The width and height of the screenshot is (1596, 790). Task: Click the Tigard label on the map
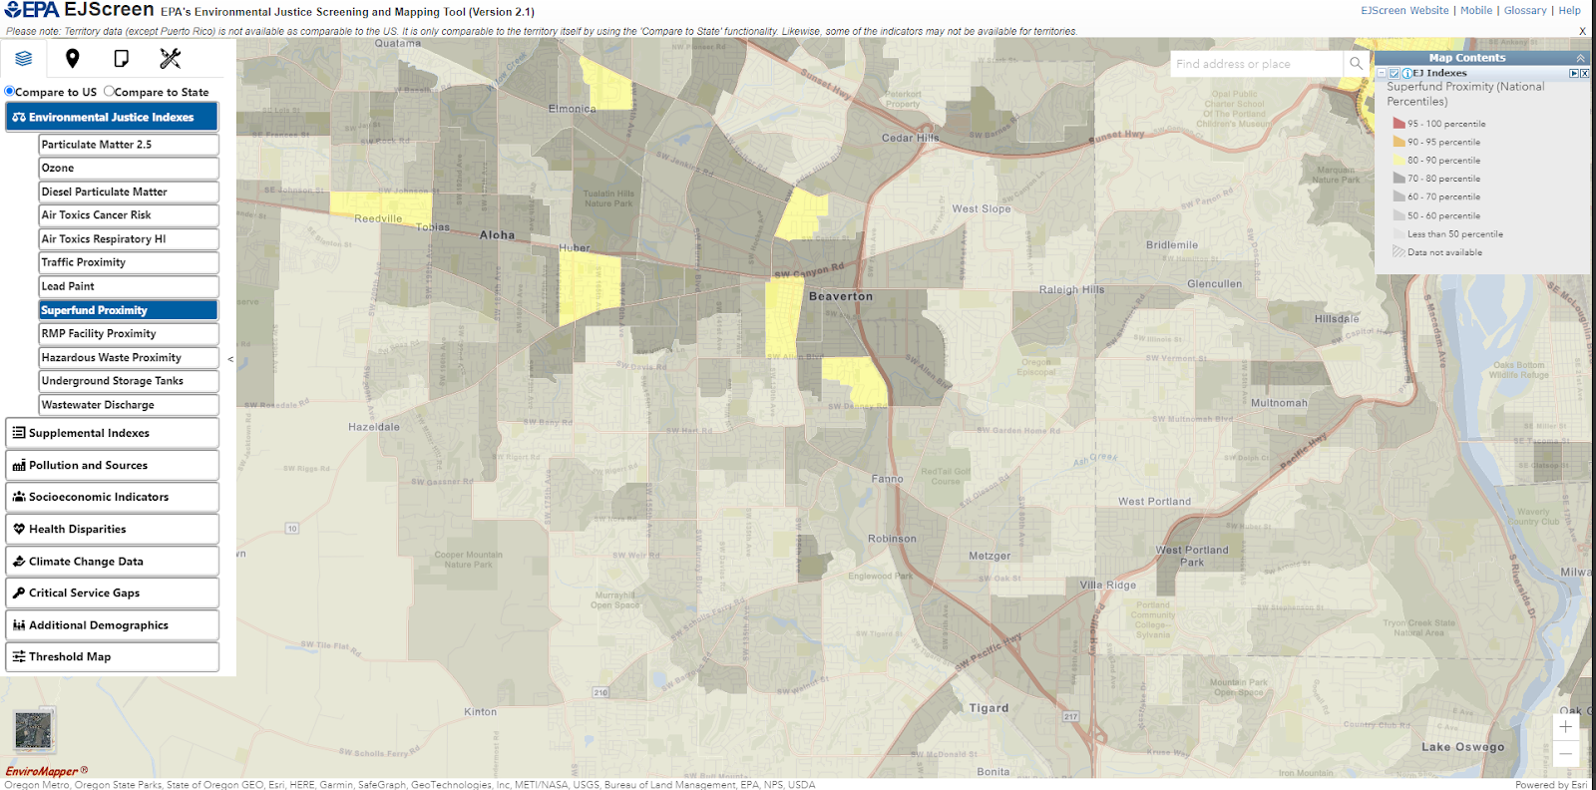[989, 708]
